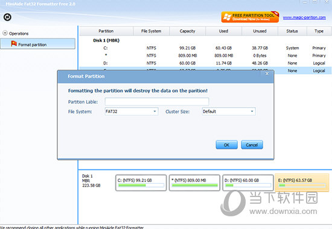This screenshot has height=229, width=332.
Task: Click the Used column header
Action: (x=223, y=31)
